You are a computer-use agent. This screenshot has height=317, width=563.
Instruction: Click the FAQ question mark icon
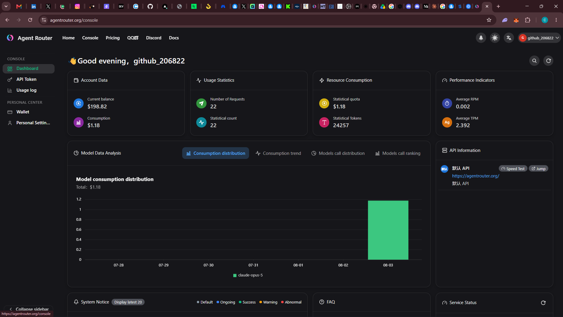coord(322,302)
